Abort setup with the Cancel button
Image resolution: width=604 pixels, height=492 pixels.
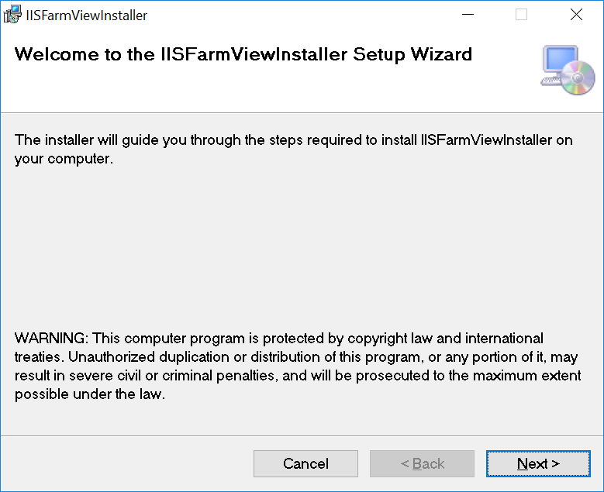click(x=305, y=463)
